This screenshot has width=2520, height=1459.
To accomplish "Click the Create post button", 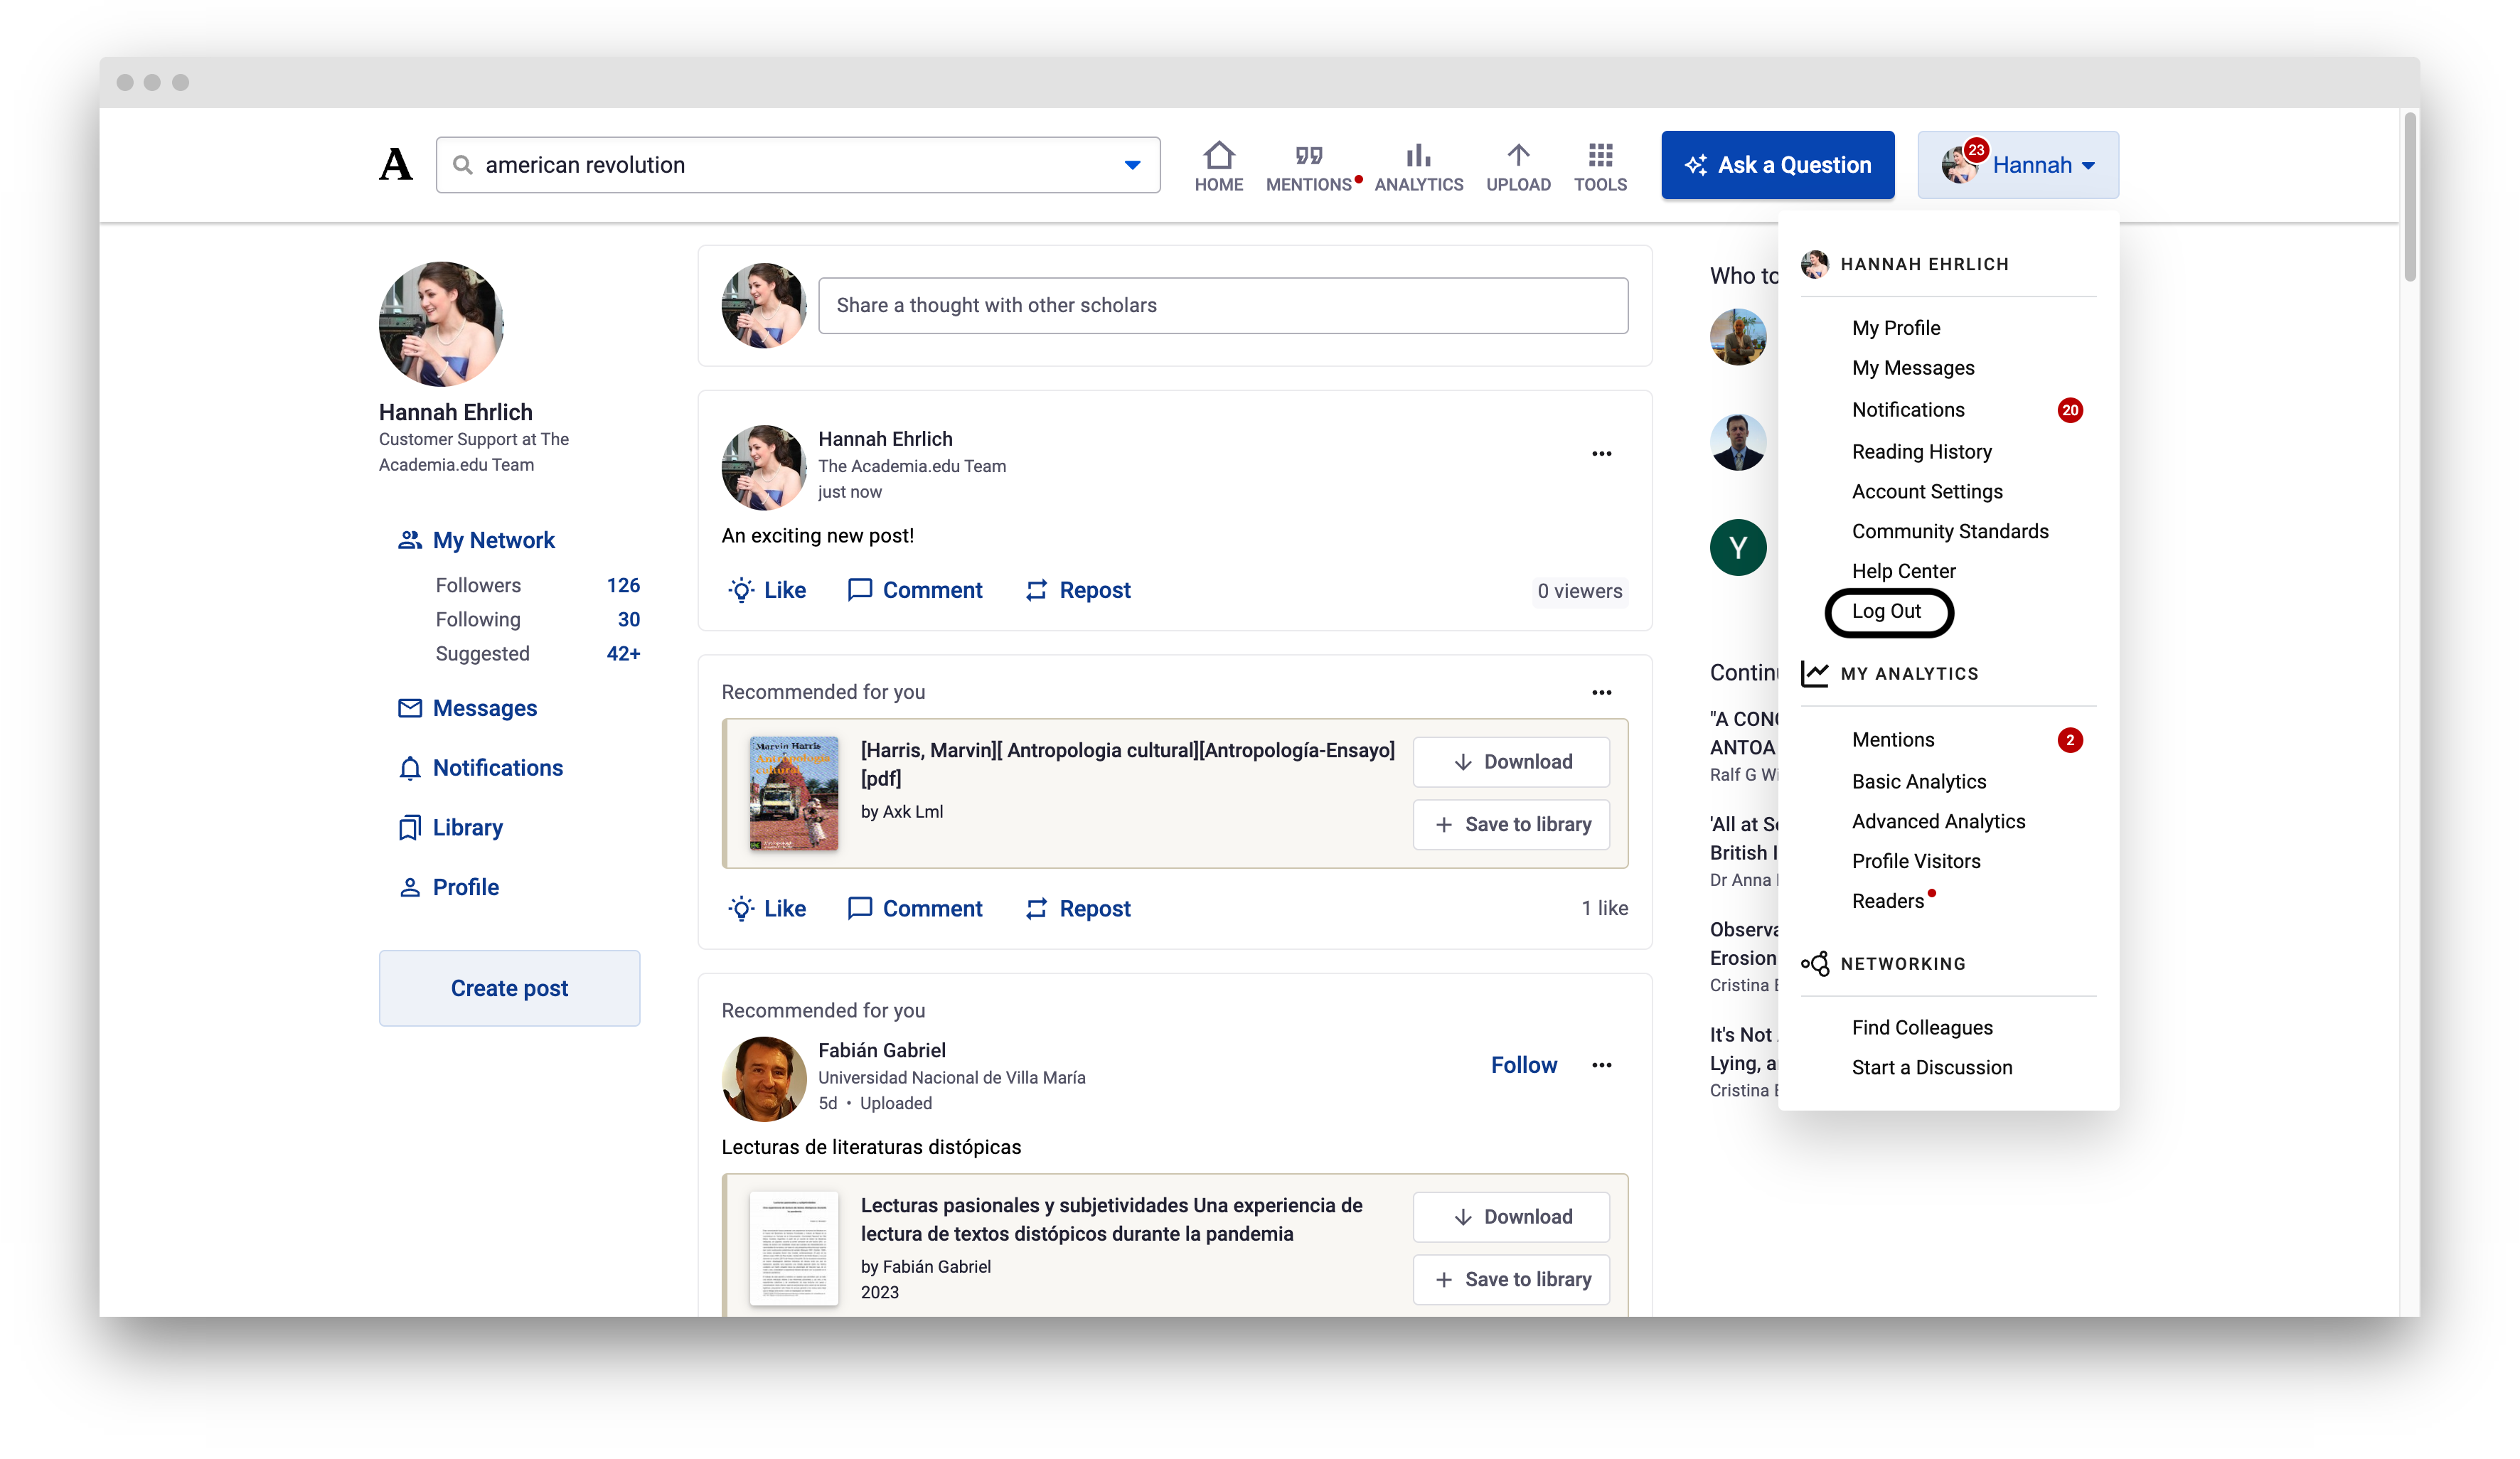I will click(509, 988).
